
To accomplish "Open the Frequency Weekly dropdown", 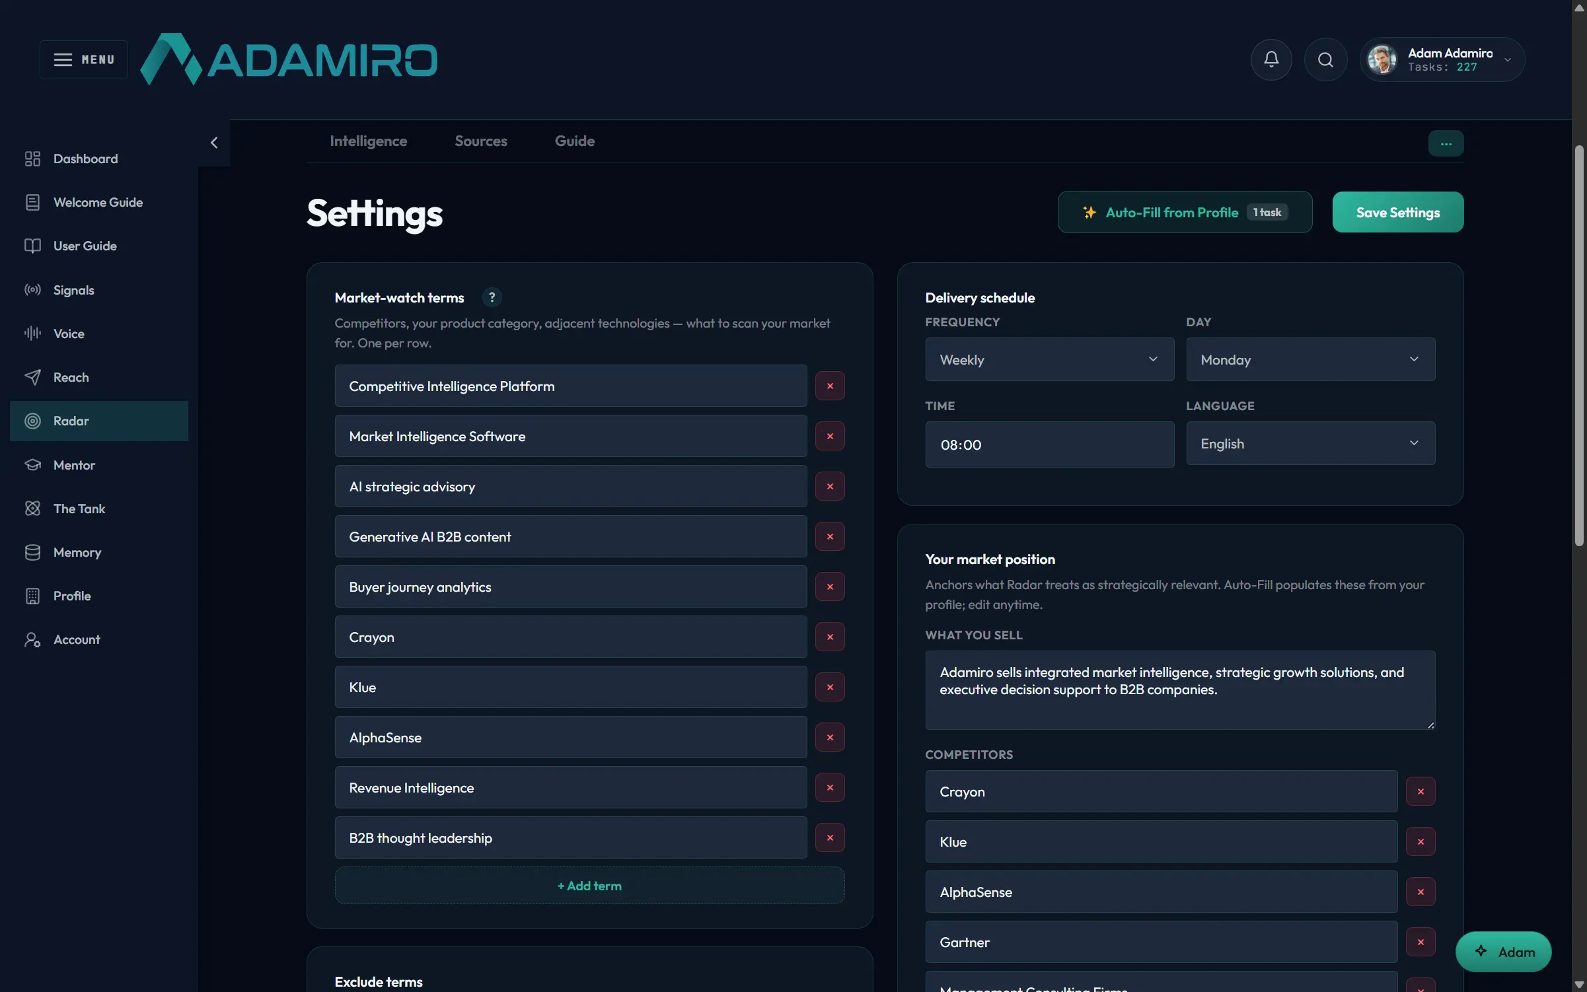I will click(1049, 359).
